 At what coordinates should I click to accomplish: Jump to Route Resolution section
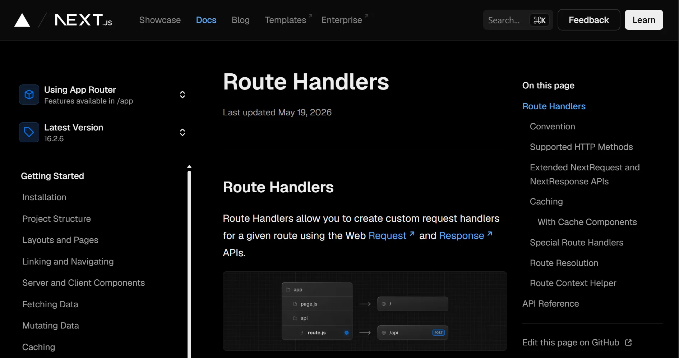click(x=564, y=263)
